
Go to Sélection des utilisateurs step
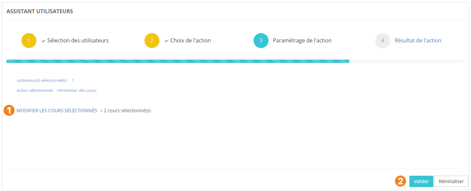coord(78,41)
